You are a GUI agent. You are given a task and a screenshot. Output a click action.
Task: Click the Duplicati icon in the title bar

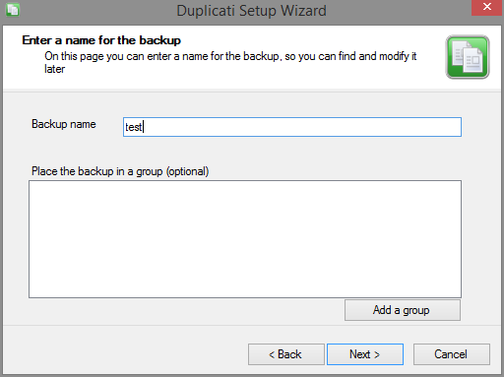pos(13,10)
